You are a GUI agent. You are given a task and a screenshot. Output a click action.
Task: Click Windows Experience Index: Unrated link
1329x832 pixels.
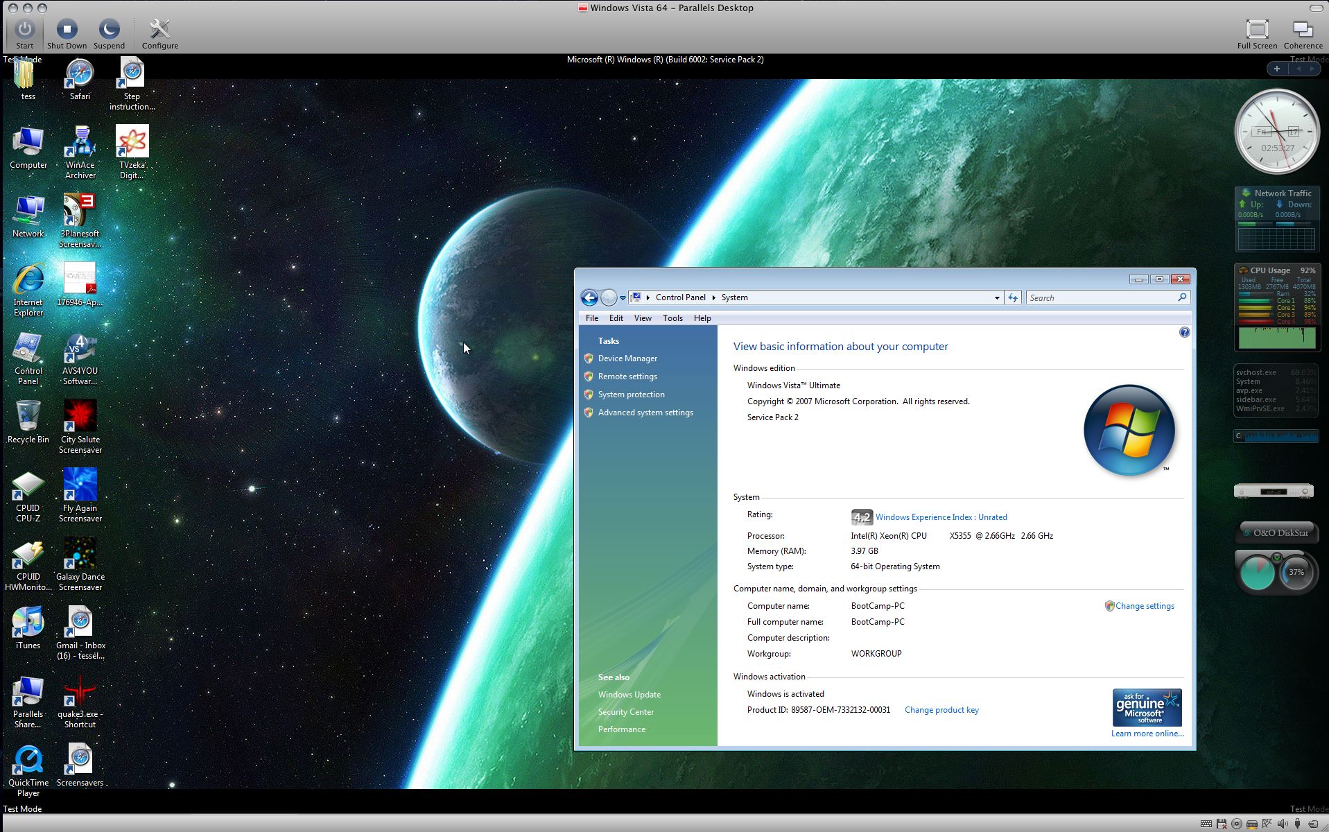click(x=941, y=517)
